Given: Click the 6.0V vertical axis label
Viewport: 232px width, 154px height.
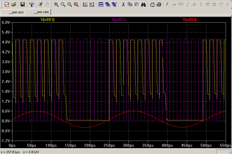Looking at the screenshot, I should (6, 23).
